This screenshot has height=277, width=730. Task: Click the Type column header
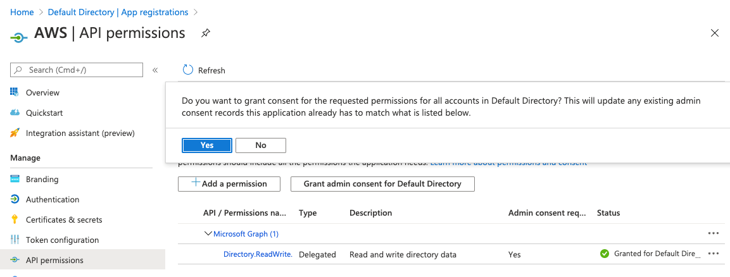coord(308,213)
